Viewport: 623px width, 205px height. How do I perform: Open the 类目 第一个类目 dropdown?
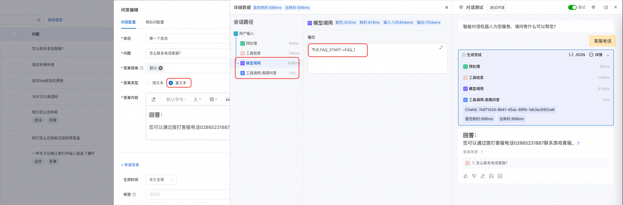[188, 39]
